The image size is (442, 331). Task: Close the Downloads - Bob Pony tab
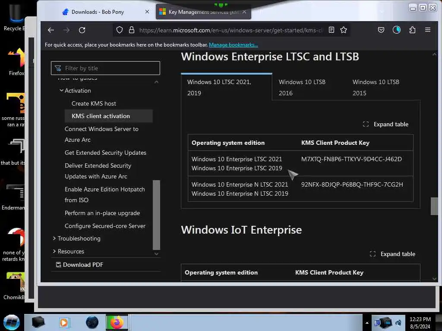point(147,12)
